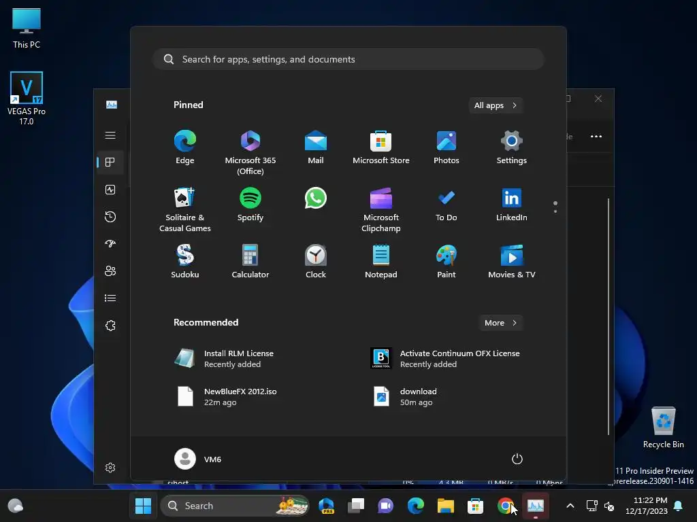
Task: Open the WhatsApp pinned icon
Action: point(316,198)
